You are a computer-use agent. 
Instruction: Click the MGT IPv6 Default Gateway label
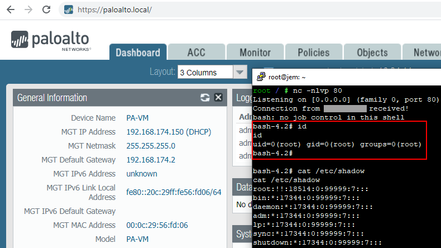click(x=70, y=211)
